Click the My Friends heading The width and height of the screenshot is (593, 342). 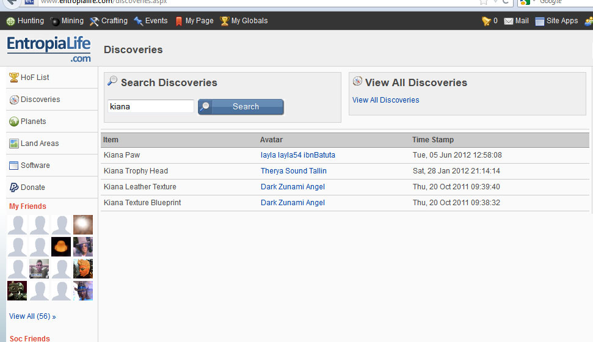(x=27, y=206)
